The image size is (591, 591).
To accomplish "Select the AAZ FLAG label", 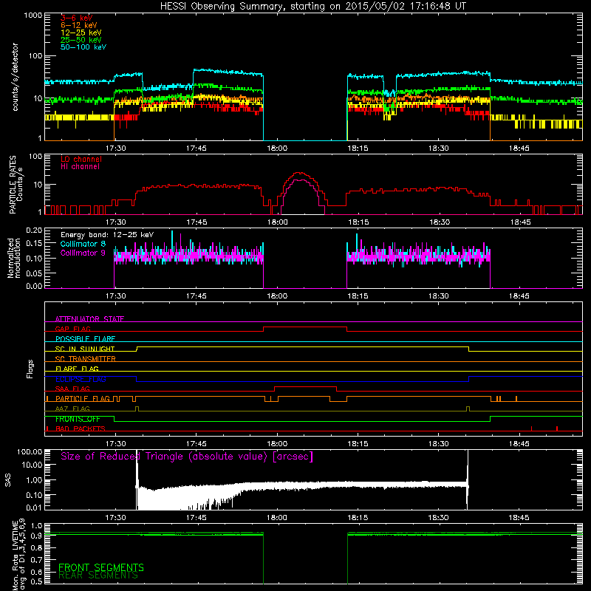I will point(72,409).
